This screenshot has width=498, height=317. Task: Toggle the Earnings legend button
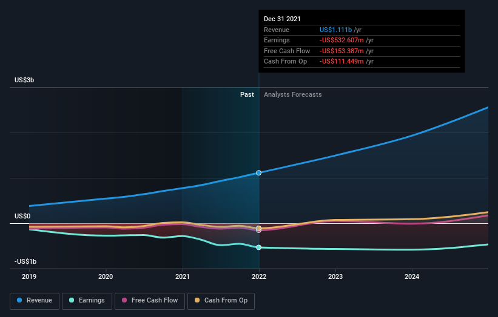click(x=87, y=301)
